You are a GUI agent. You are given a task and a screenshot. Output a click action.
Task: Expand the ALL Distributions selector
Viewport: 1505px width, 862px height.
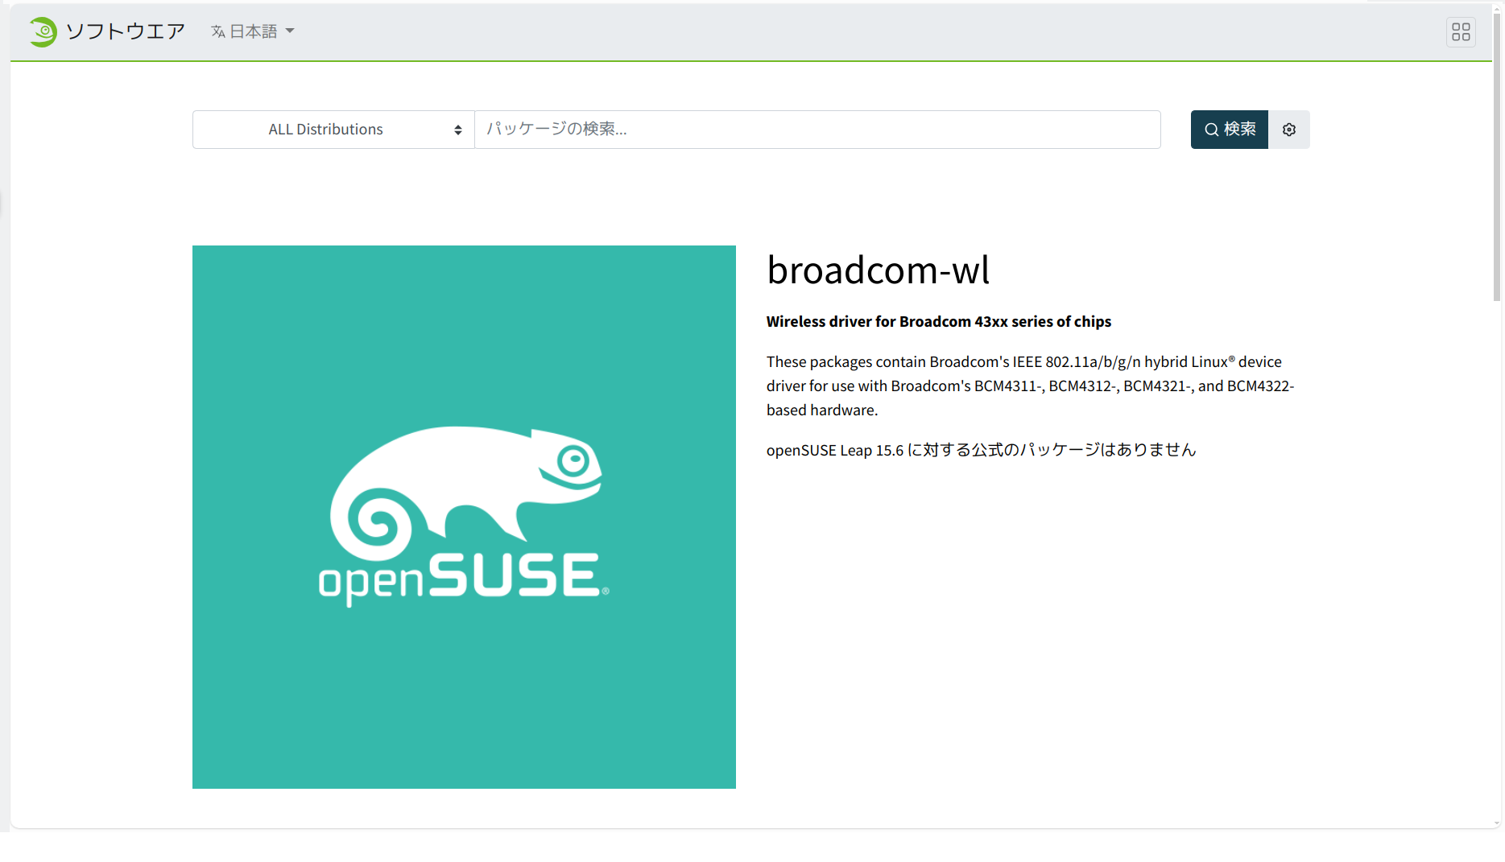coord(333,130)
